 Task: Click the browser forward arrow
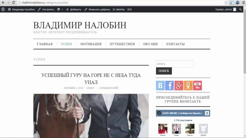pos(8,3)
